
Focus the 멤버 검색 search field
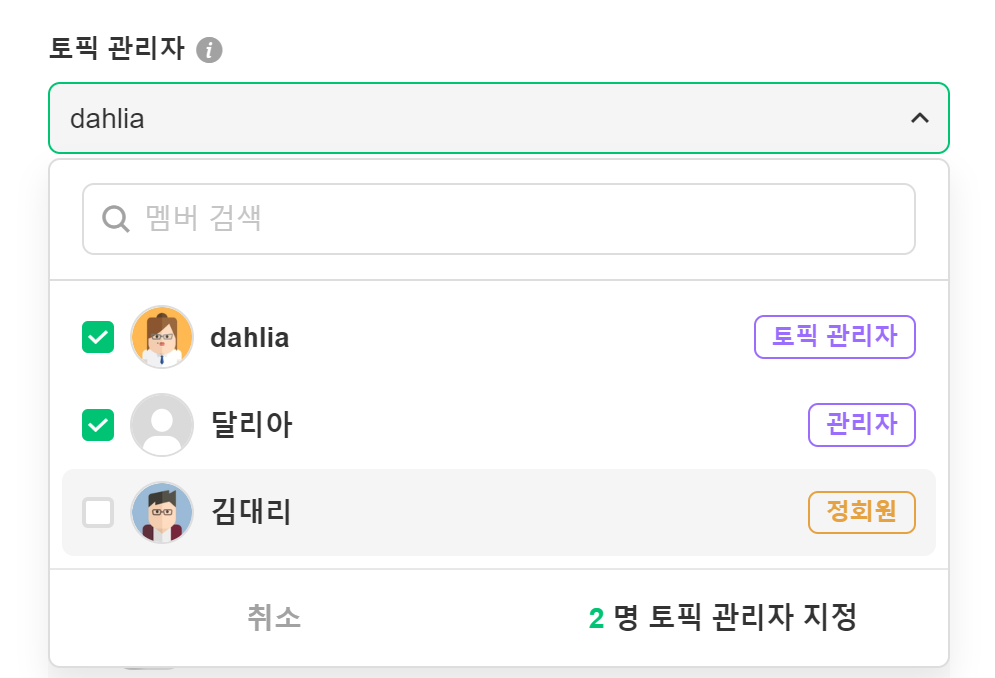click(x=519, y=219)
